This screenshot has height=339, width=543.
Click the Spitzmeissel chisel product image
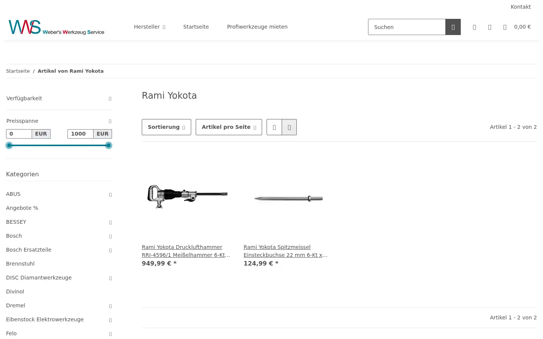point(289,199)
